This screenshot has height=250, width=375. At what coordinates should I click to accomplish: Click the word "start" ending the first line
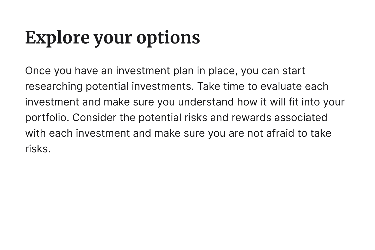tap(293, 71)
